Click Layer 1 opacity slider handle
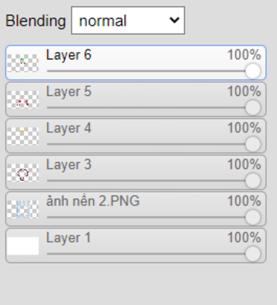This screenshot has width=277, height=305. tap(253, 254)
